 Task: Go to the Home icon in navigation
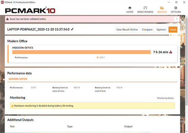point(130,8)
